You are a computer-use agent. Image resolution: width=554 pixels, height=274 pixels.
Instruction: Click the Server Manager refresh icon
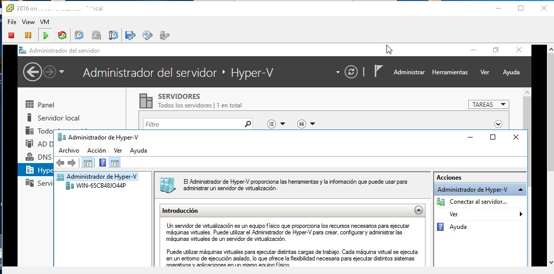(351, 72)
